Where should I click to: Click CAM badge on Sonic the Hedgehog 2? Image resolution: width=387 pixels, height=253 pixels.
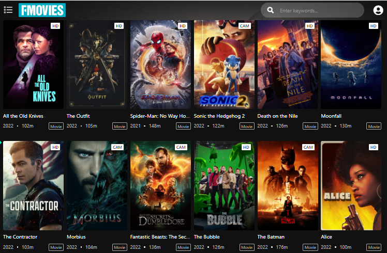245,26
